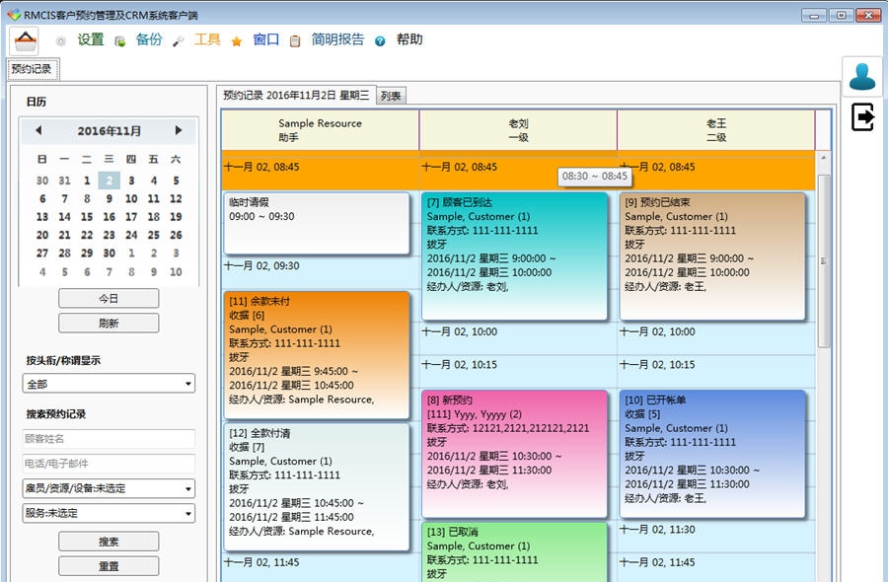The image size is (888, 582).
Task: Select the 预约记录 tab
Action: coord(31,70)
